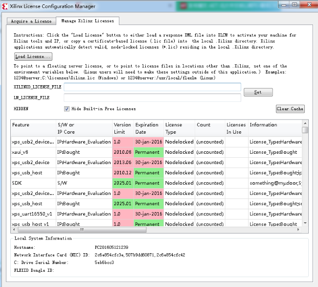Click the horizontal scrollbar left arrow
Screen dimensions: 318x287
pyautogui.click(x=14, y=229)
